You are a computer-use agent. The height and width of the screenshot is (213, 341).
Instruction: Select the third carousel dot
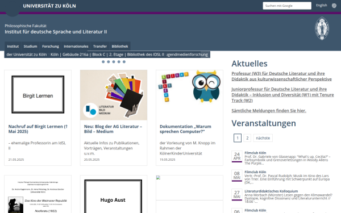114,62
